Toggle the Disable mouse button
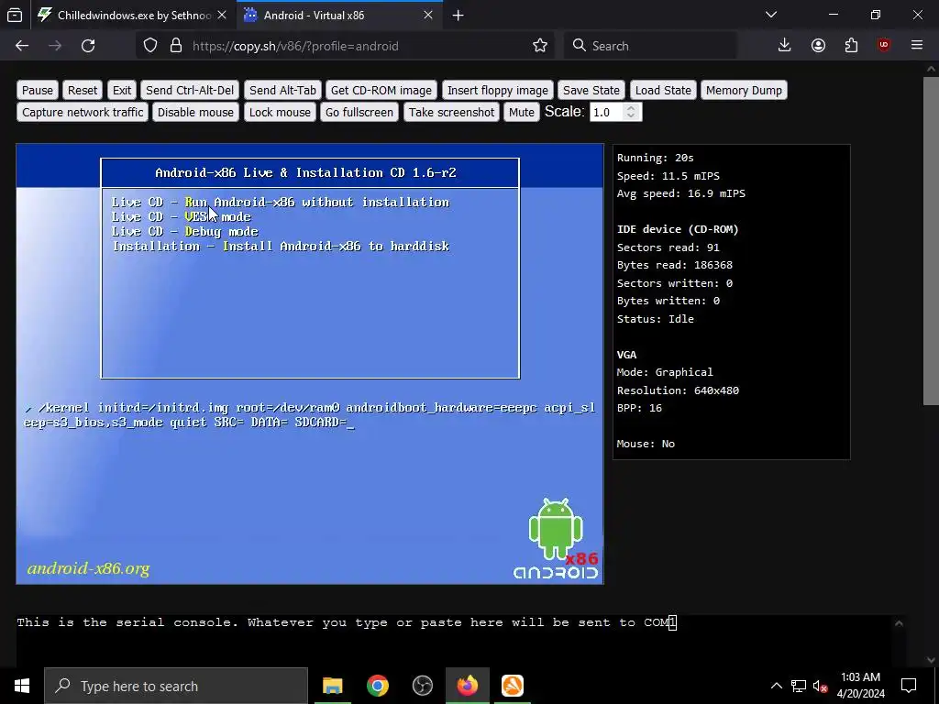The image size is (939, 704). [x=195, y=113]
